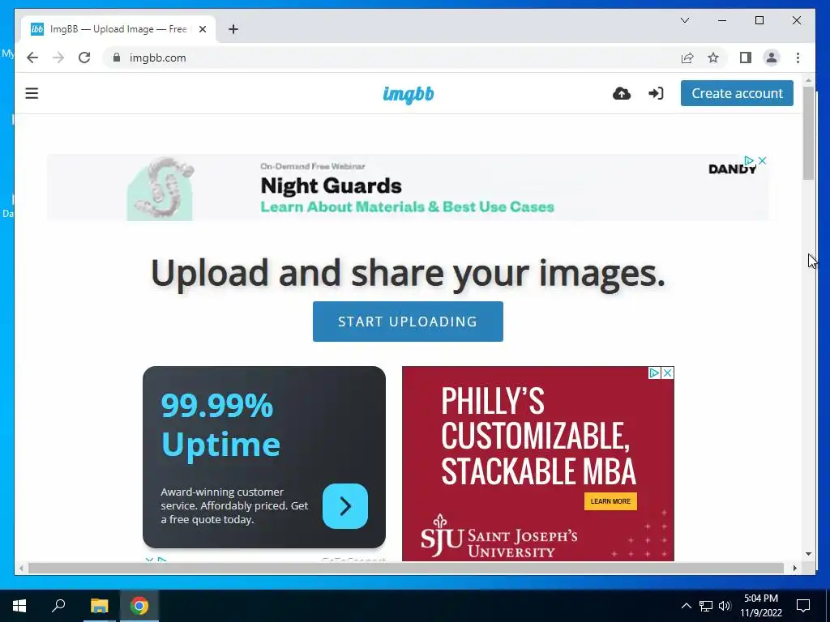This screenshot has height=622, width=830.
Task: Click the vertical scrollbar down arrow
Action: pyautogui.click(x=808, y=554)
